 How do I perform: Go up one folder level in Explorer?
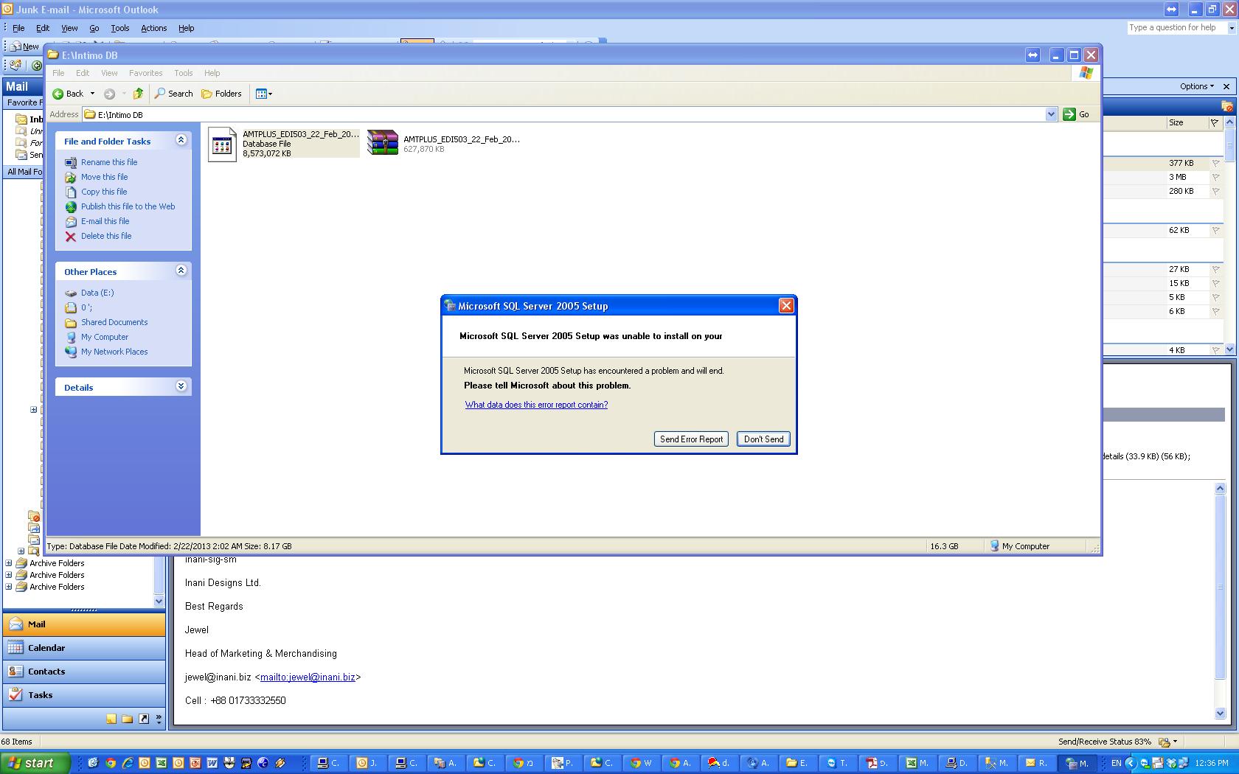click(138, 94)
